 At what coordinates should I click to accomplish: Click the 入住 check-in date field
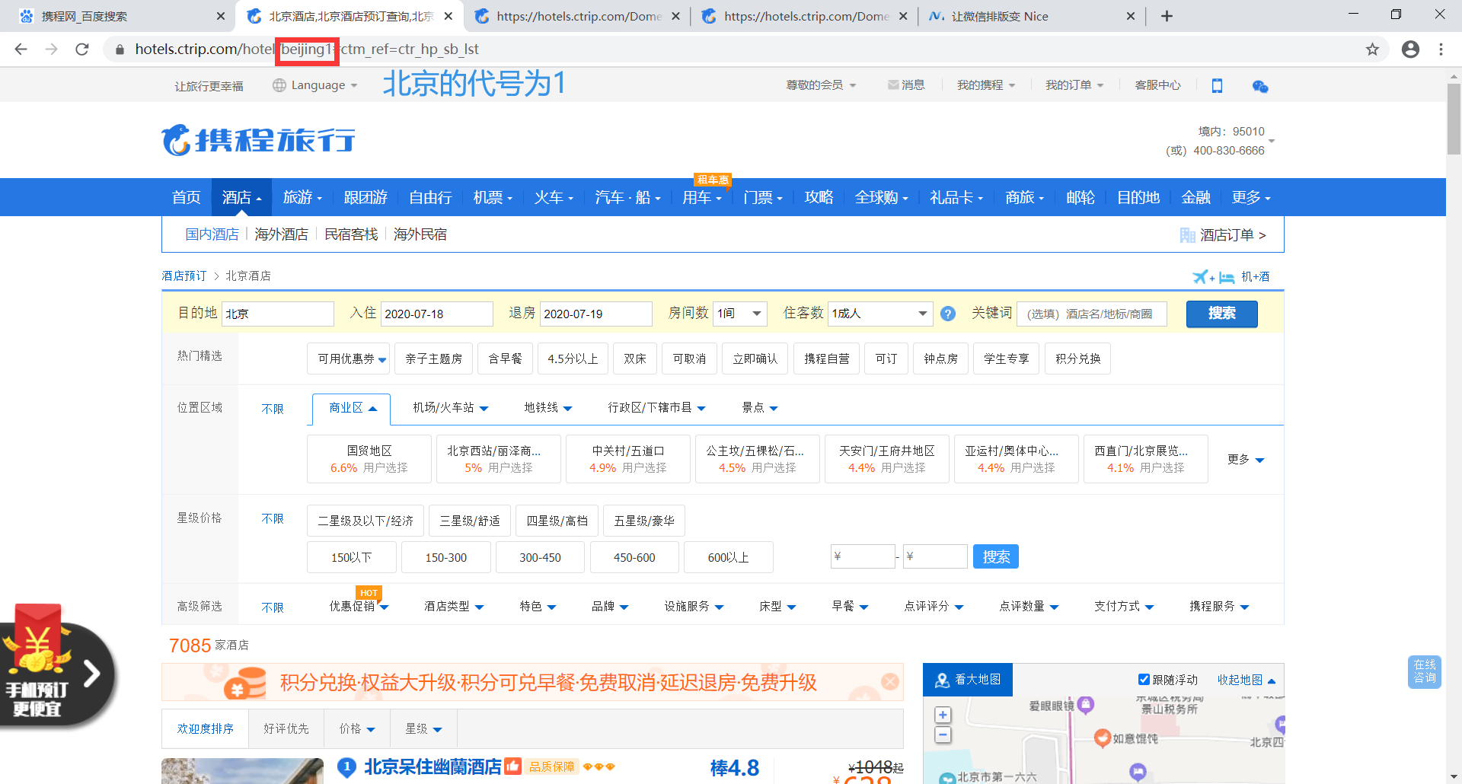(x=437, y=314)
